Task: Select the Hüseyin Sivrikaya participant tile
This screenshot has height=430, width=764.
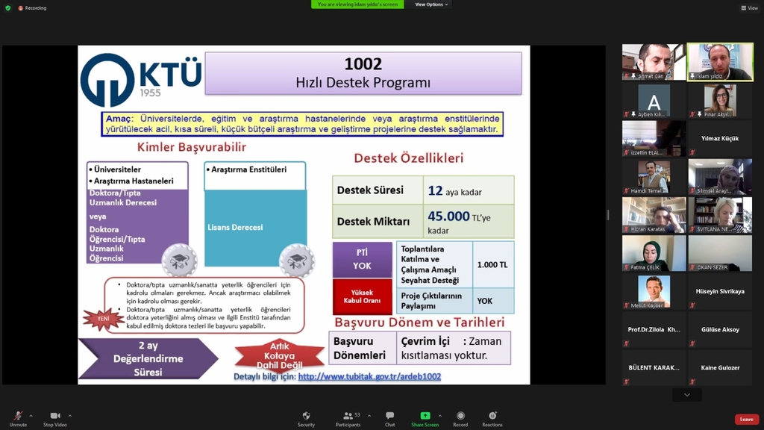Action: tap(720, 292)
